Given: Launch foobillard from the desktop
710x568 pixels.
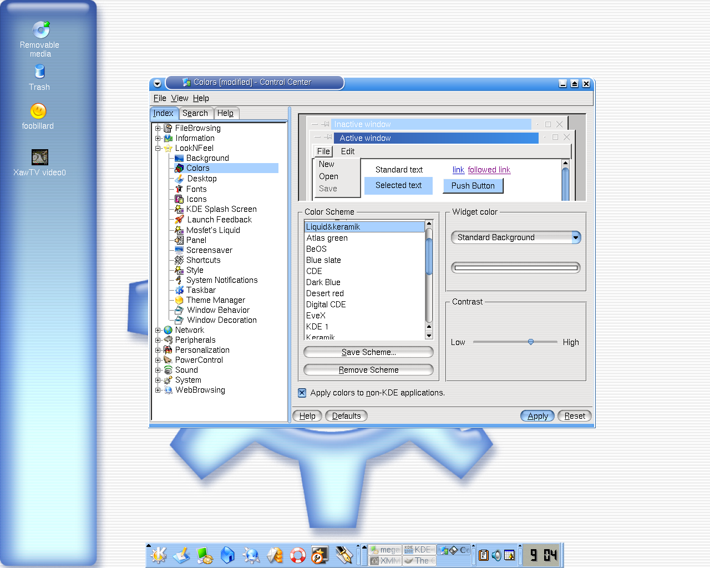Looking at the screenshot, I should 38,116.
